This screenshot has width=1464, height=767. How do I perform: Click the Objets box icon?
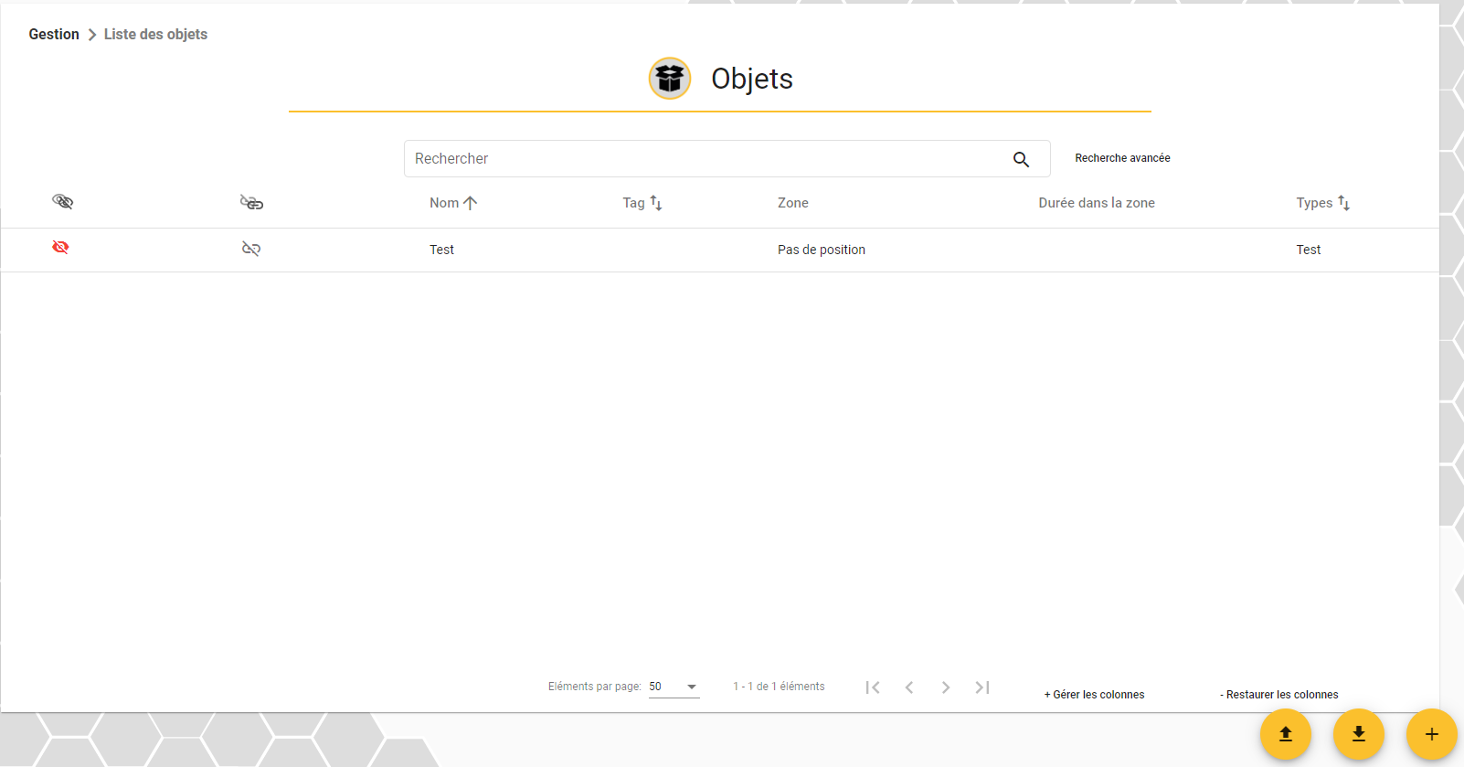coord(670,79)
